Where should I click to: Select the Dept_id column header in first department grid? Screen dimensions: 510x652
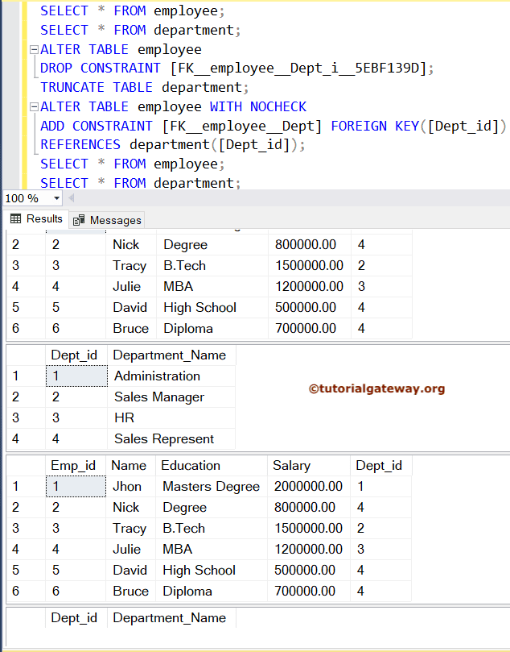[76, 355]
